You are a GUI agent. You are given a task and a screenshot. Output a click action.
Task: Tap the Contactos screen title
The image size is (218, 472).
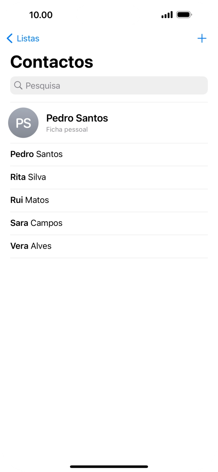point(52,62)
